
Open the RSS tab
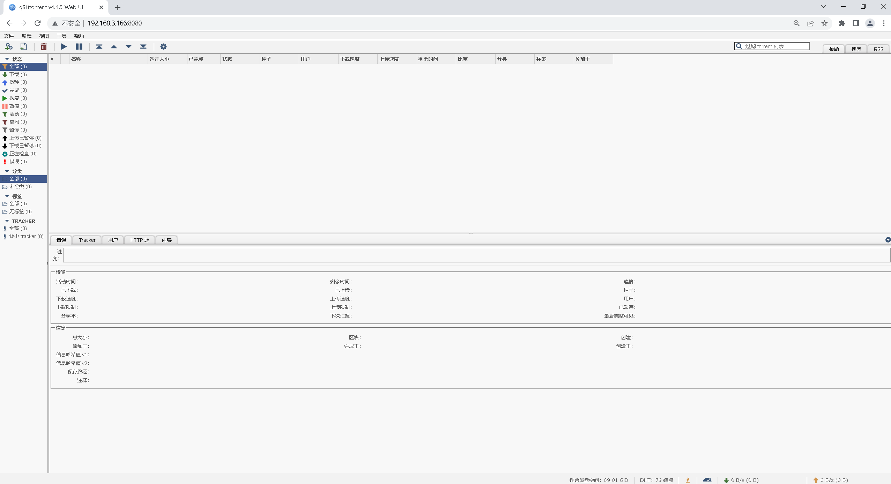[878, 49]
